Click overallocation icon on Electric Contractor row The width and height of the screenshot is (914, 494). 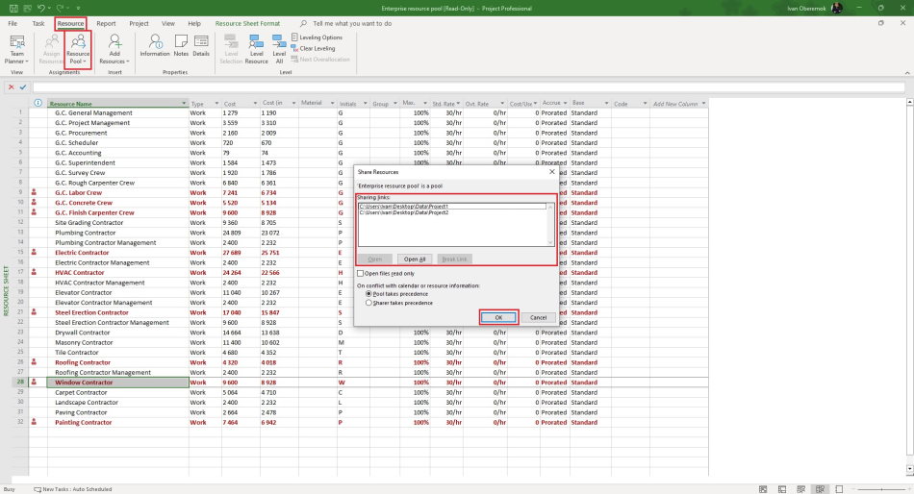34,252
